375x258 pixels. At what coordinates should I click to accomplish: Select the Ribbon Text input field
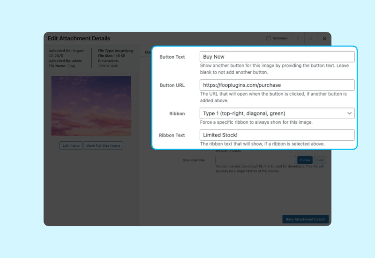click(x=277, y=135)
